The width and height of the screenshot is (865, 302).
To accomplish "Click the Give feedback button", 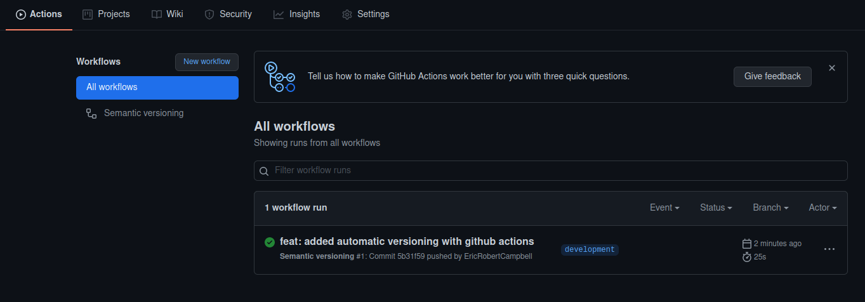I will [x=772, y=76].
